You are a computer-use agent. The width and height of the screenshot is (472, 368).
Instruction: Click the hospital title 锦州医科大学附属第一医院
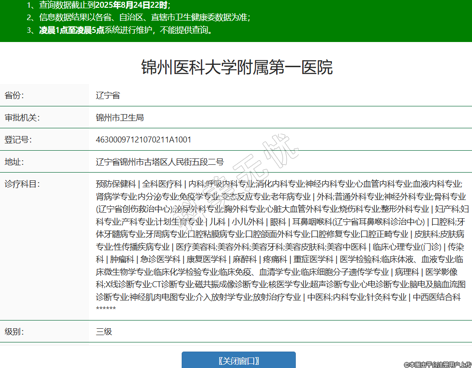click(236, 68)
